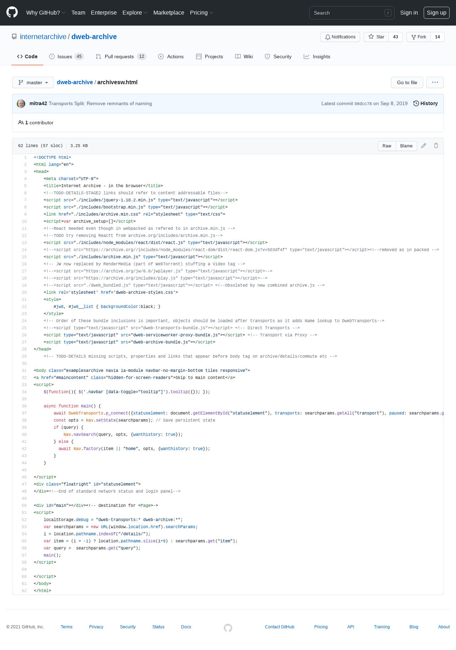The height and width of the screenshot is (650, 456).
Task: Open the Blame view
Action: click(x=406, y=146)
